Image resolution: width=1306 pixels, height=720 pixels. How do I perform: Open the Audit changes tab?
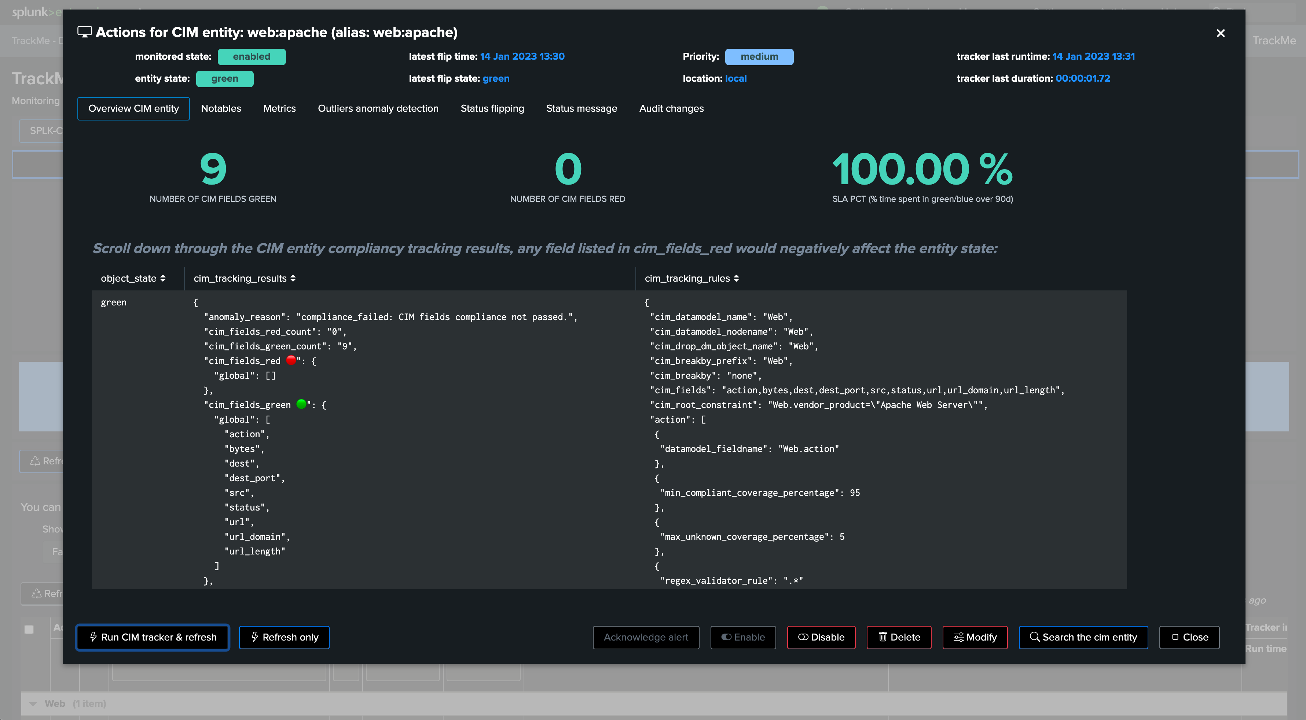coord(671,108)
